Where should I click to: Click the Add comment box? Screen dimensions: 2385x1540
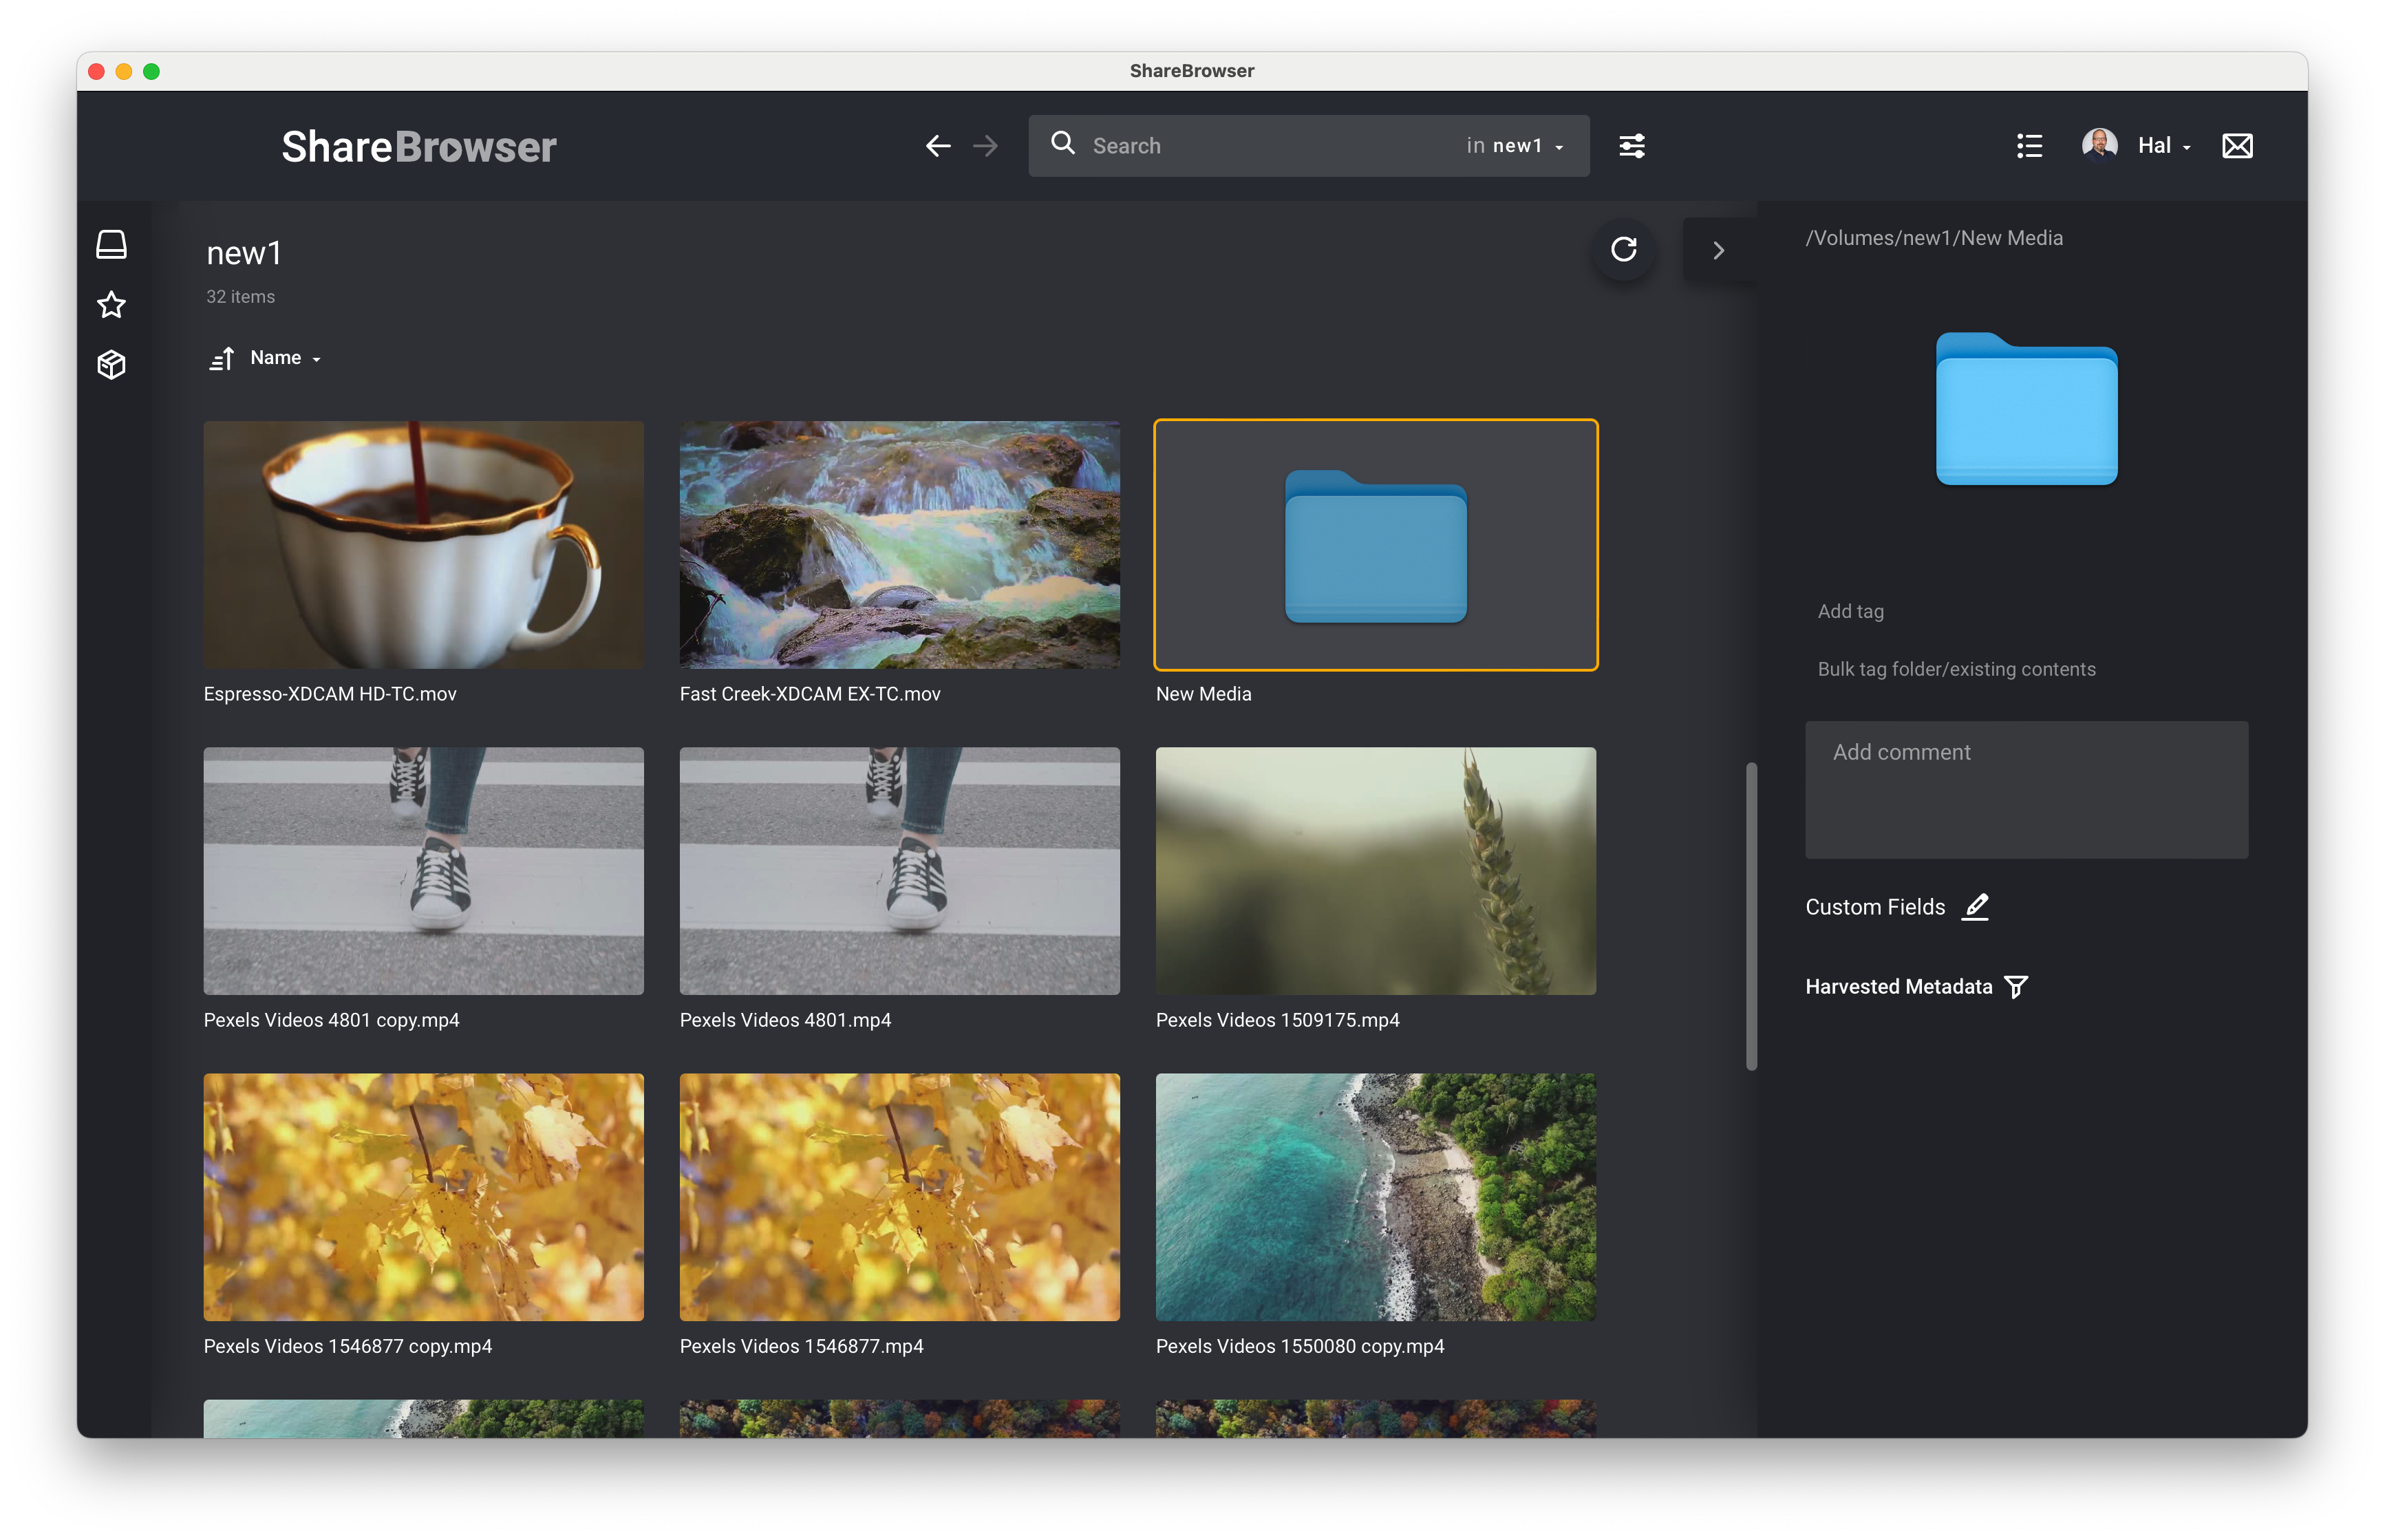click(2026, 790)
